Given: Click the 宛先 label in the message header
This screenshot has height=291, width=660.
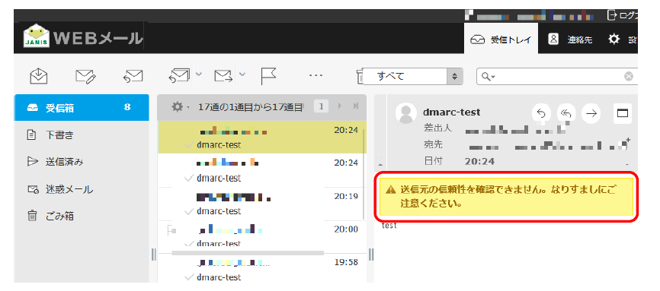Looking at the screenshot, I should tap(433, 144).
